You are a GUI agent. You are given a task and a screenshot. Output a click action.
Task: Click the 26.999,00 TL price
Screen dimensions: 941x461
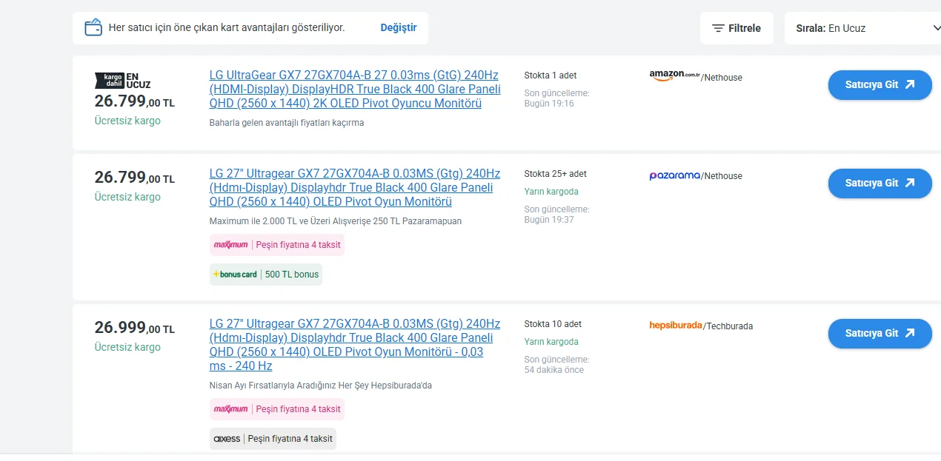(135, 328)
